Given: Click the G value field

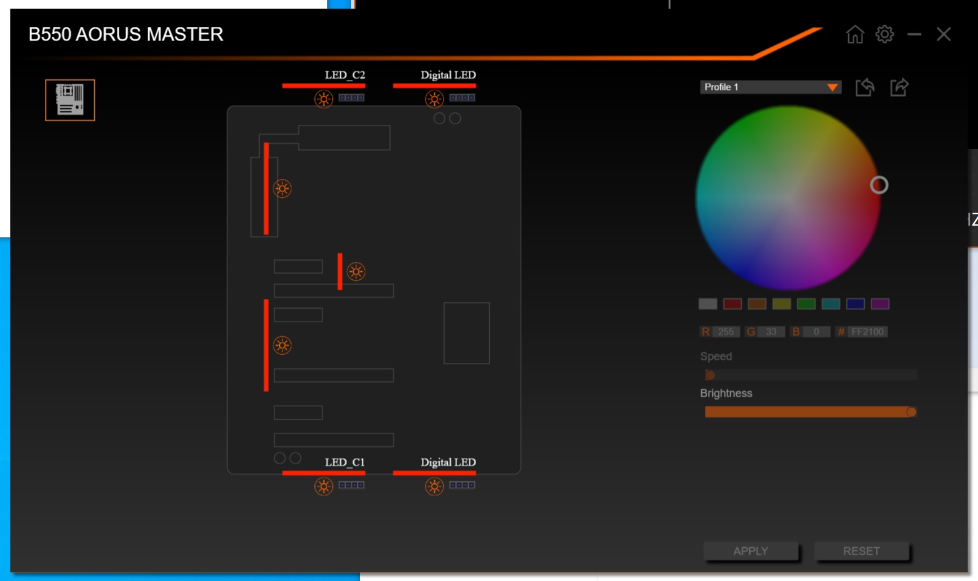Looking at the screenshot, I should (771, 332).
